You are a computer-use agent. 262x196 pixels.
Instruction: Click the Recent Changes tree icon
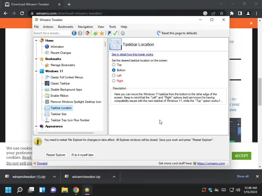(x=47, y=53)
